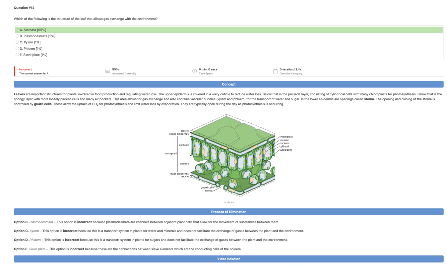Viewport: 447px width, 268px height.
Task: Click the bold word 'Leaves' in the concept paragraph
Action: 19,94
